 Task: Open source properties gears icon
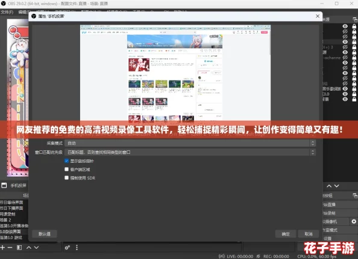(68, 248)
